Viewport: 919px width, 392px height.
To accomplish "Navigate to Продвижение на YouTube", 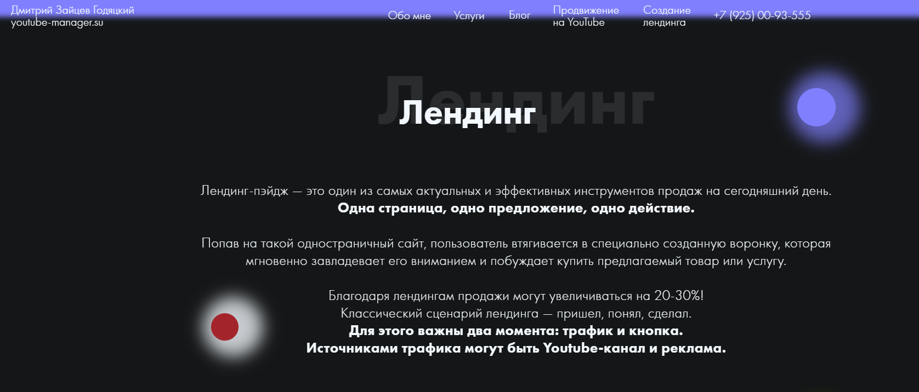I will [585, 16].
